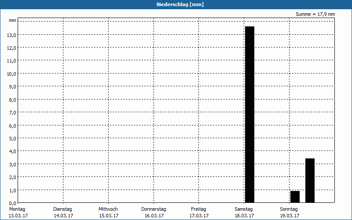Click the Niederschlag [mm] chart title
Viewport: 352px width, 220px height.
pos(180,4)
